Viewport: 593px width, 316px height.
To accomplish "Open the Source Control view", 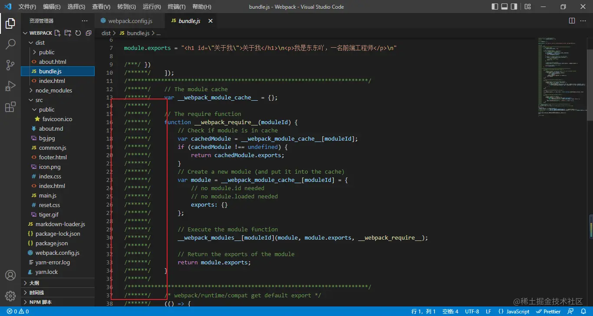I will [x=10, y=65].
